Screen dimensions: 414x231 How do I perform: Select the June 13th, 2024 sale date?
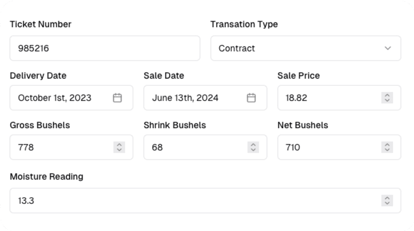[x=193, y=98]
